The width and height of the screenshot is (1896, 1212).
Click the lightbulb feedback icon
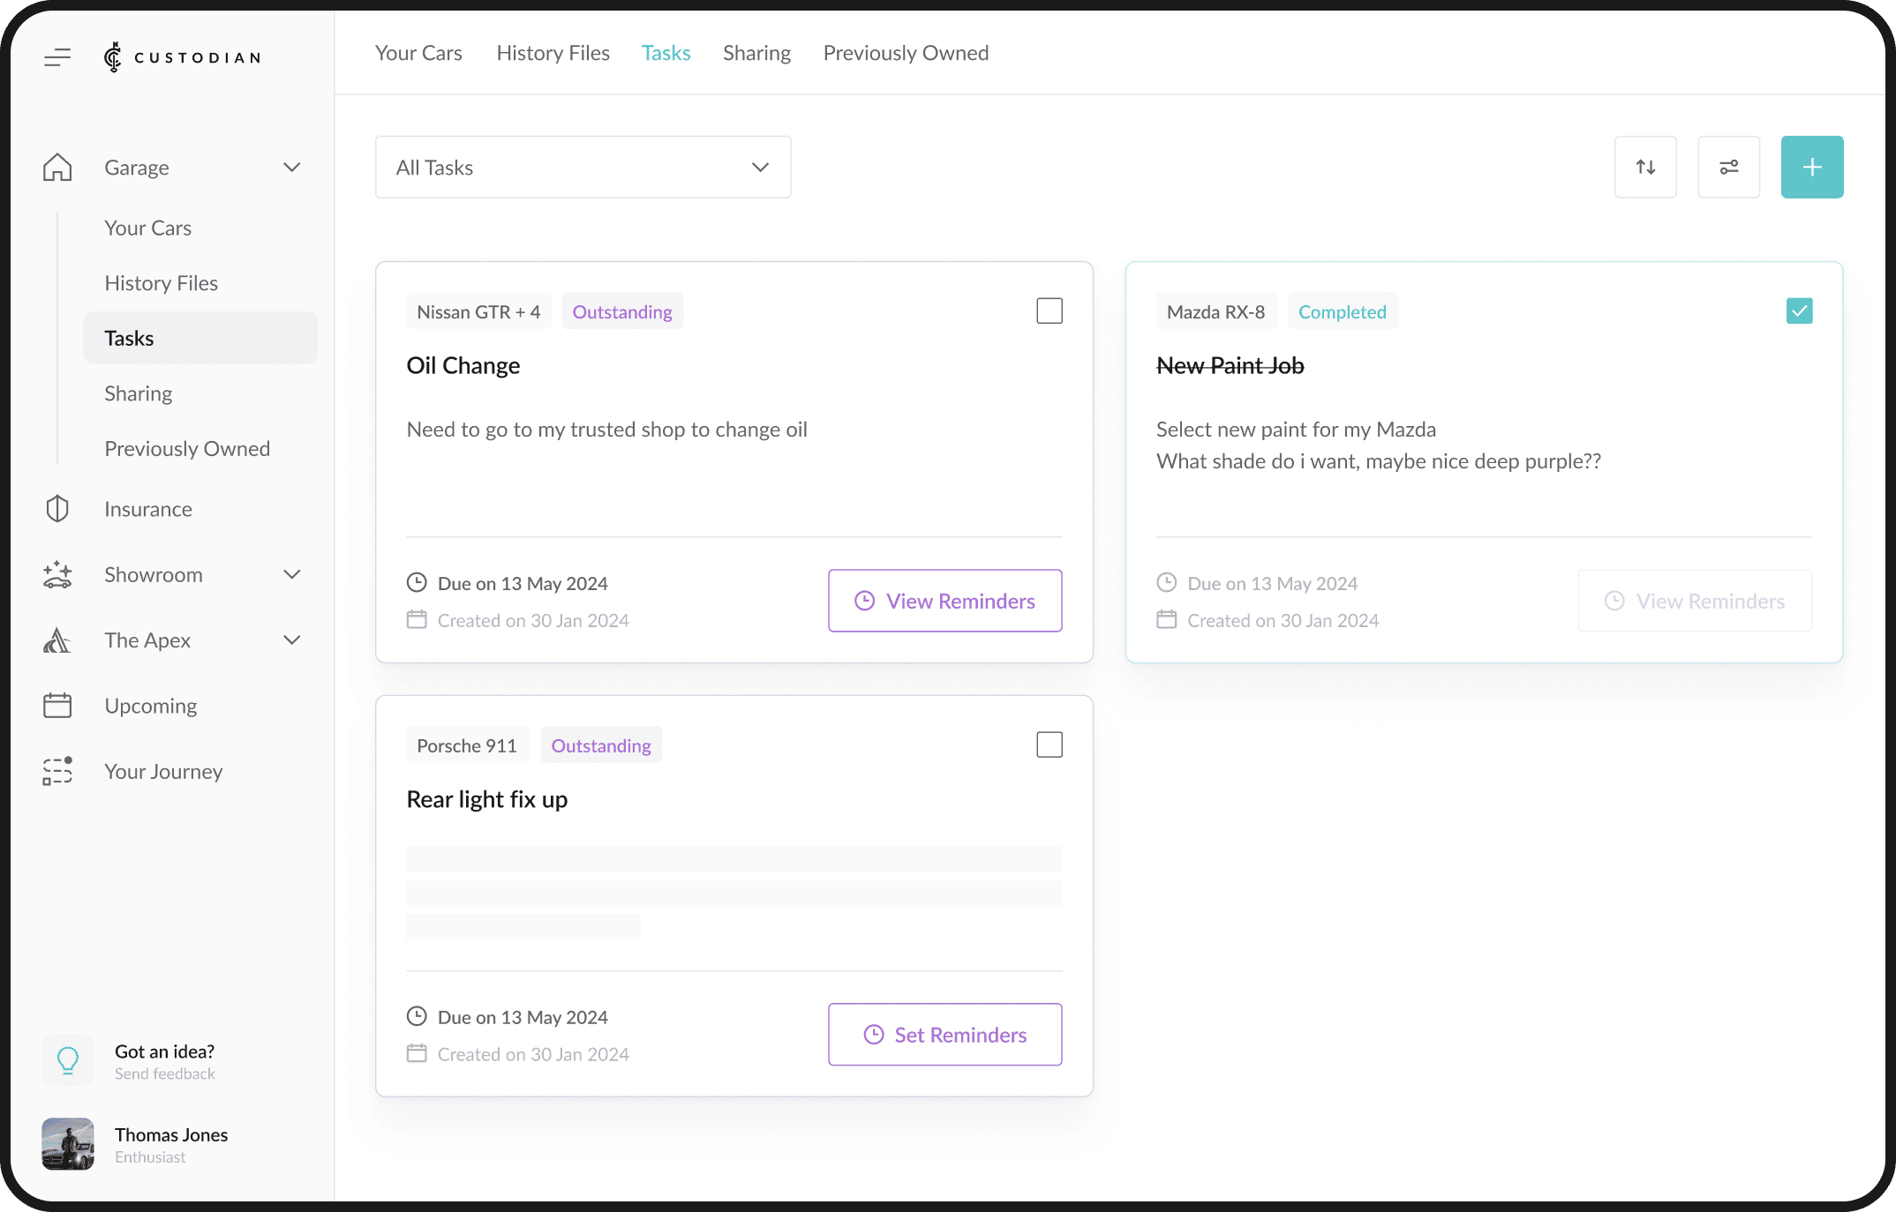point(68,1060)
